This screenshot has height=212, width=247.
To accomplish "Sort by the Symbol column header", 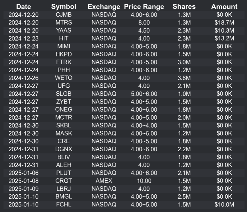I will (64, 7).
